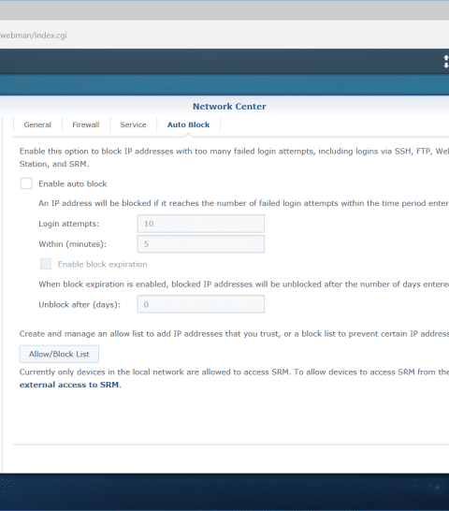449x511 pixels.
Task: Click the Within (minutes) field
Action: (201, 243)
